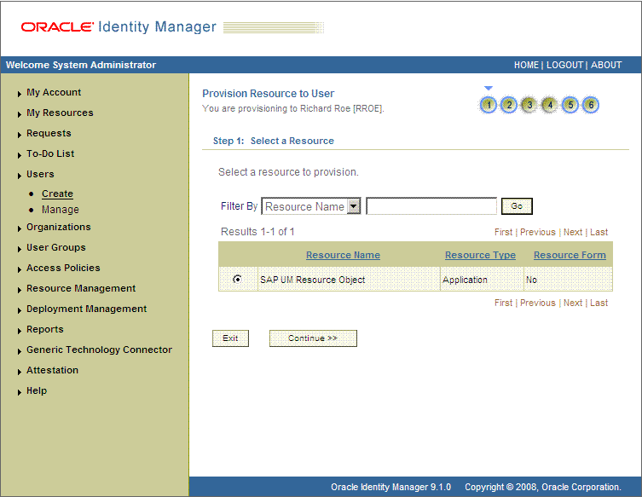Click Next link above results table
The width and height of the screenshot is (642, 497).
(573, 232)
